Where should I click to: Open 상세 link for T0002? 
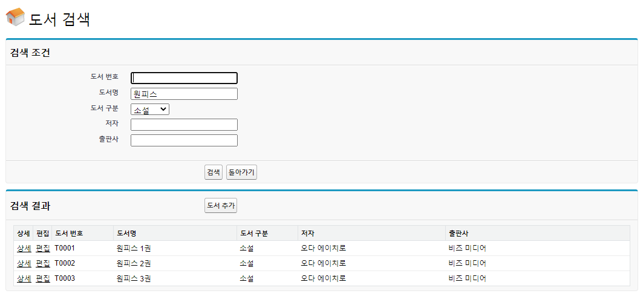click(x=24, y=263)
